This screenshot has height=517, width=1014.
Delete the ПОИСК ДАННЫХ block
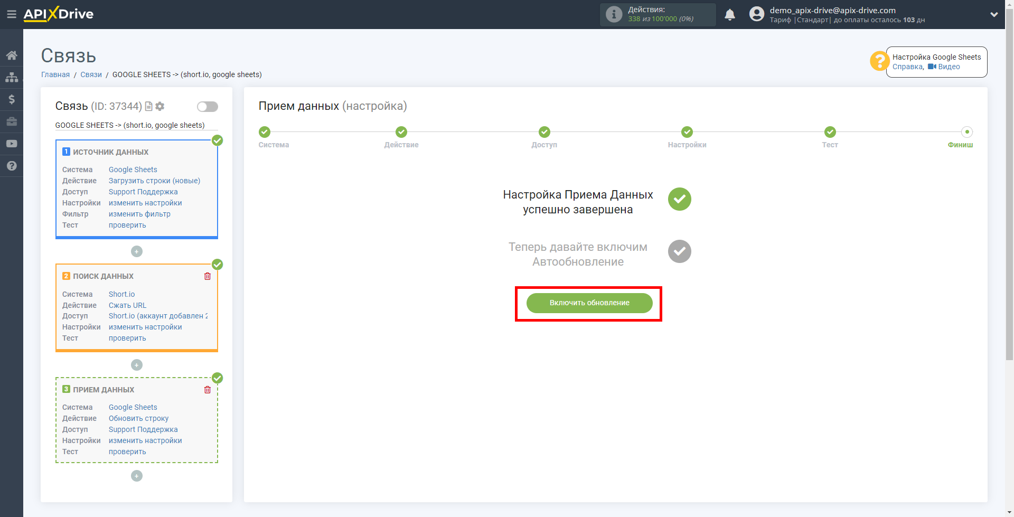pos(208,276)
